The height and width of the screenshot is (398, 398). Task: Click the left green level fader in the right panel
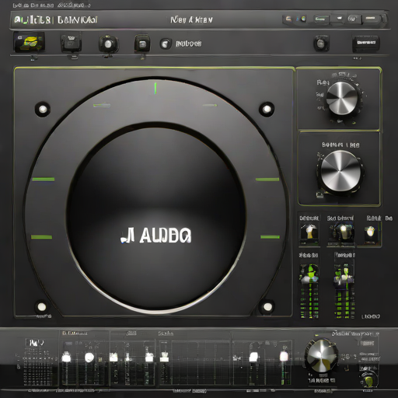pyautogui.click(x=309, y=292)
